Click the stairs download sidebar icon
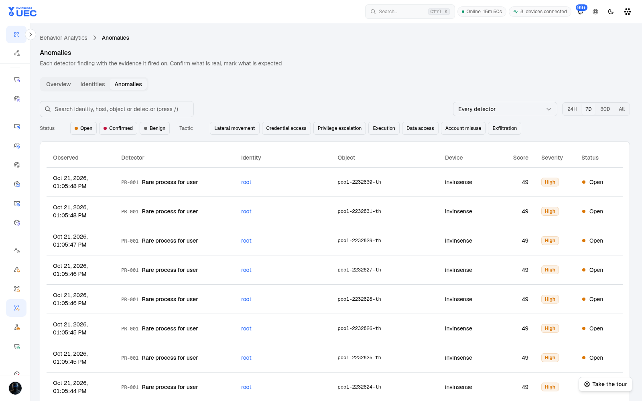 pos(16,53)
